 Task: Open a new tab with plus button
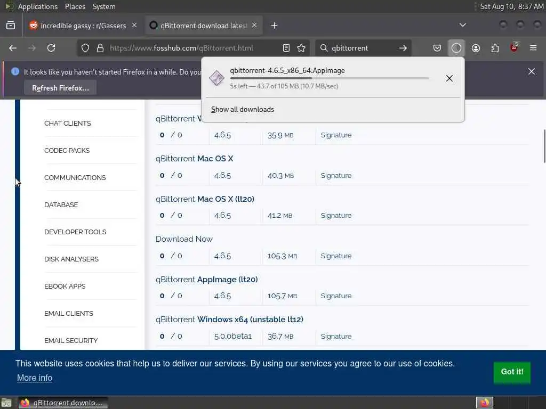point(275,26)
